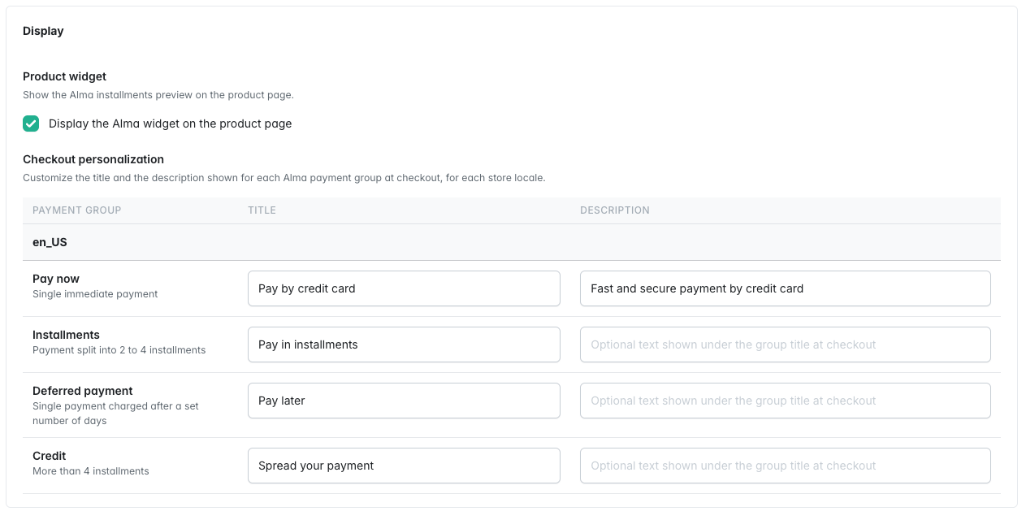Uncheck the Alma widget display checkbox
Screen dimensions: 1026x520
31,123
